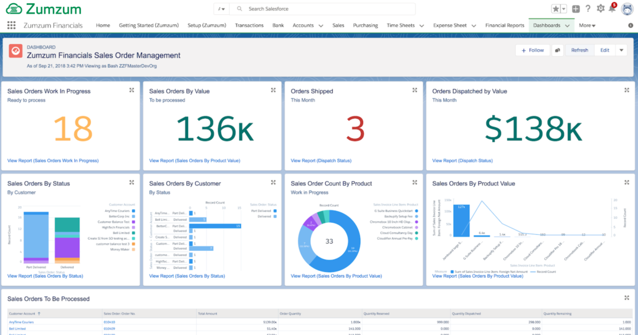Click the dashboard theme icon next to Follow
The width and height of the screenshot is (638, 335).
click(x=558, y=50)
